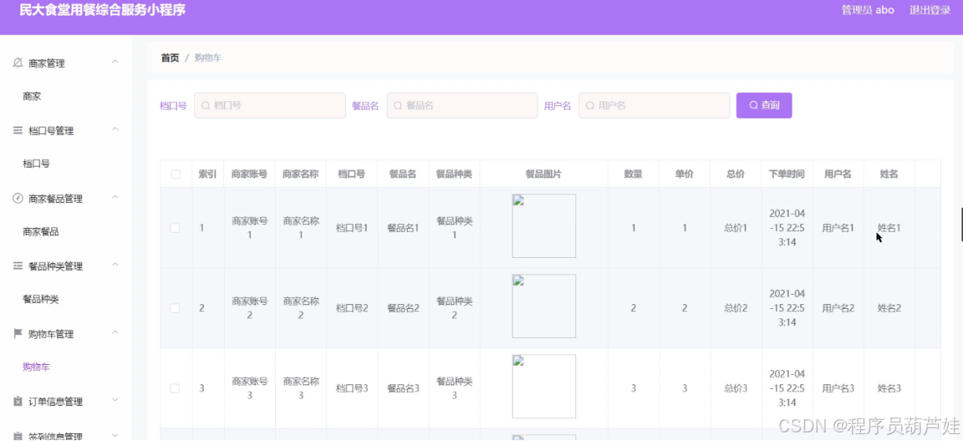Image resolution: width=963 pixels, height=441 pixels.
Task: Click the 商家名称 3 cell
Action: pos(300,388)
